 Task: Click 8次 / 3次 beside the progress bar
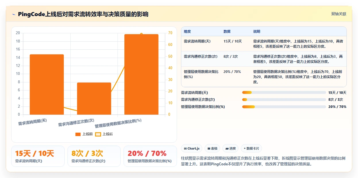pyautogui.click(x=336, y=100)
